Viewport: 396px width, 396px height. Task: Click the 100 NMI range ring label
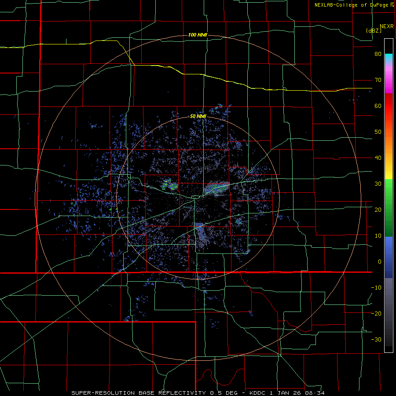point(198,35)
